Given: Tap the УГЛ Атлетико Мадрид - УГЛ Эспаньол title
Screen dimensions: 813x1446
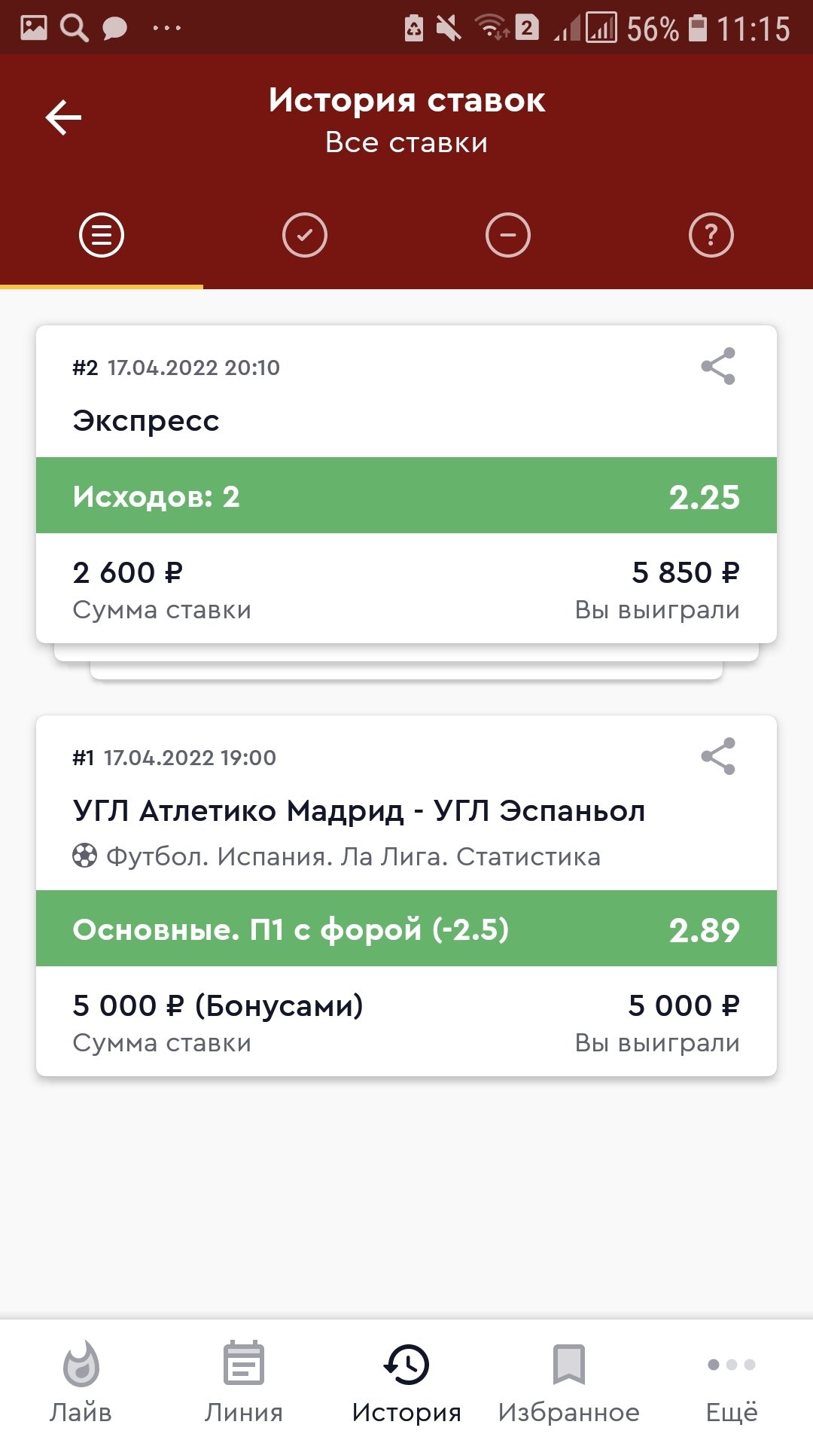Looking at the screenshot, I should click(358, 811).
